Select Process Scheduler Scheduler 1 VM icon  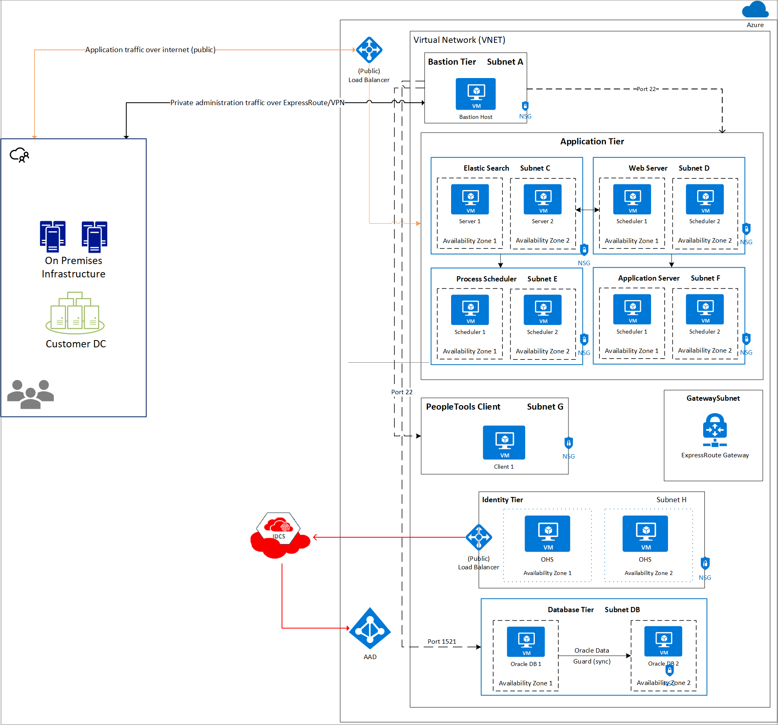pyautogui.click(x=470, y=310)
